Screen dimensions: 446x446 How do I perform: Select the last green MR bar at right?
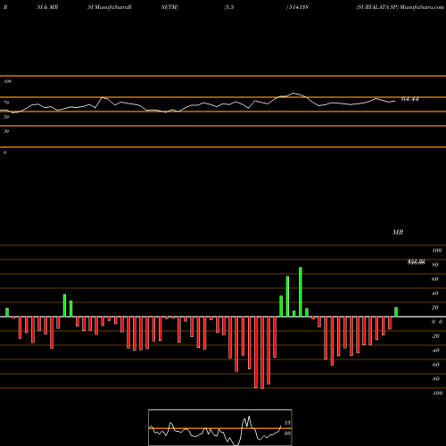[x=396, y=312]
